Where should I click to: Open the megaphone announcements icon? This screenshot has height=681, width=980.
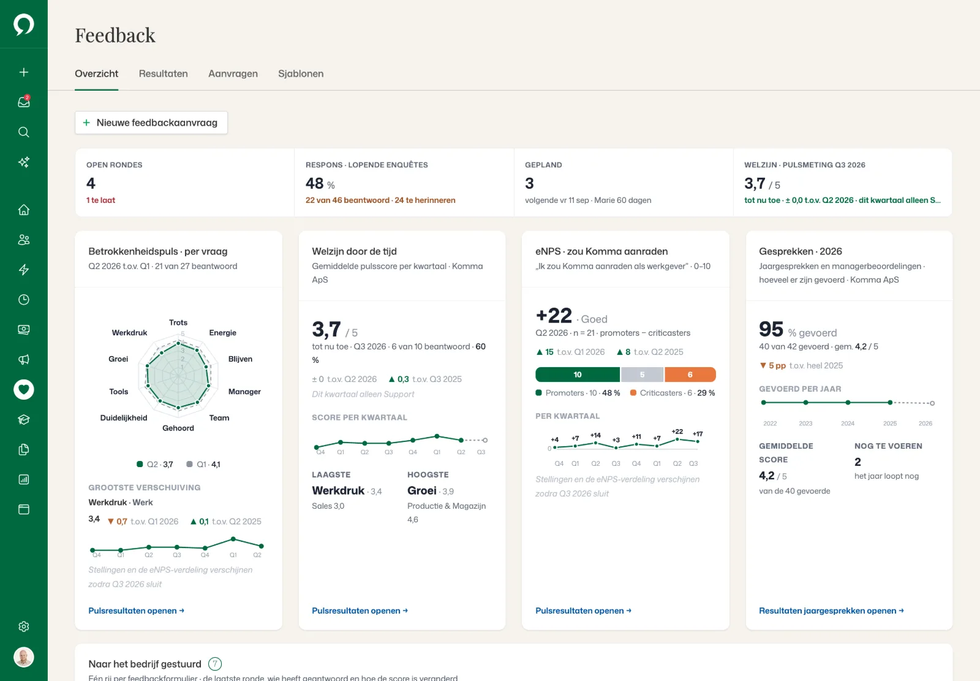point(24,360)
